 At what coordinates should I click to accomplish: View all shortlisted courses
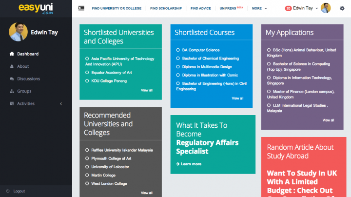click(x=237, y=98)
